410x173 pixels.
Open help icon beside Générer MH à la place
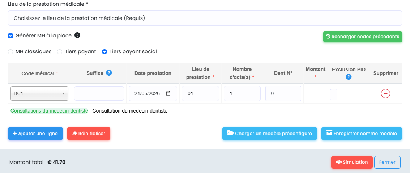(x=77, y=35)
